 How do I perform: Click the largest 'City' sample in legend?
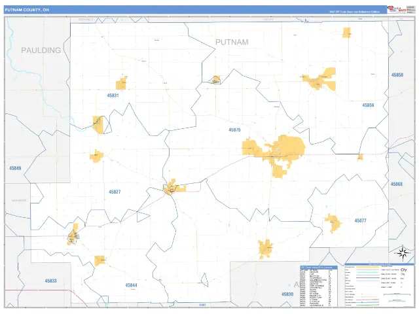(x=403, y=270)
